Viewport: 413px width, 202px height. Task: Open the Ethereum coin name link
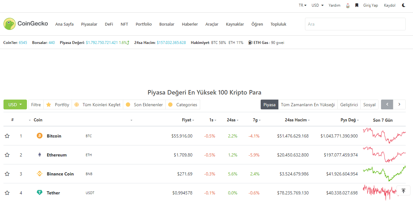coord(57,155)
